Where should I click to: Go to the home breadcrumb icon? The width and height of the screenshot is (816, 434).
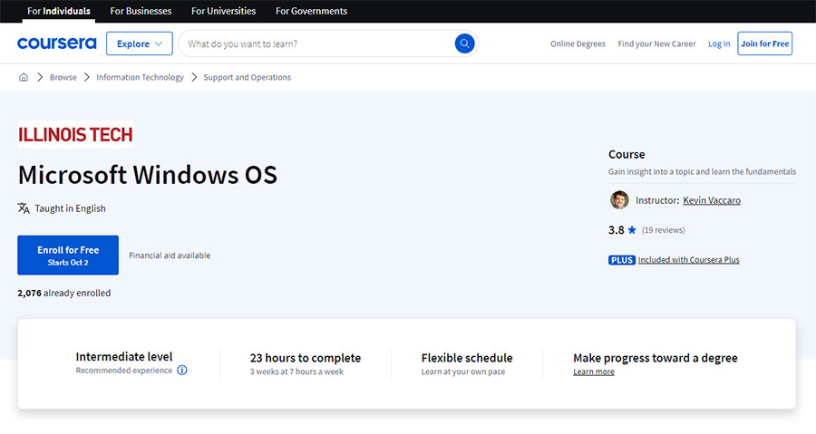24,77
